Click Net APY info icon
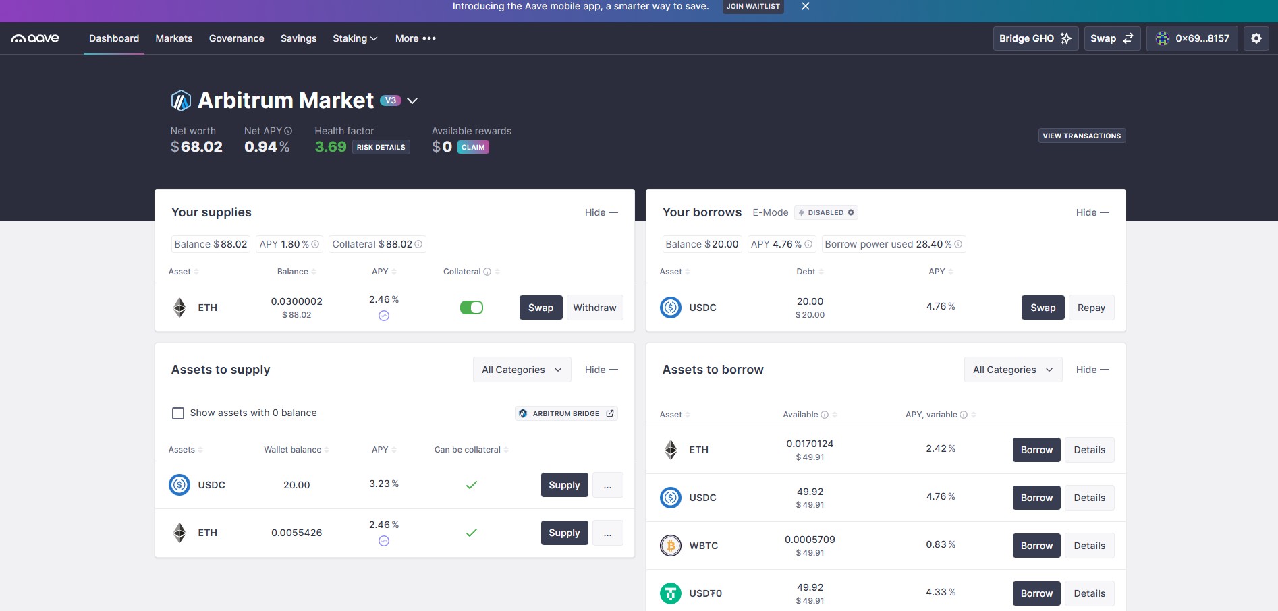Viewport: 1278px width, 611px height. tap(288, 131)
